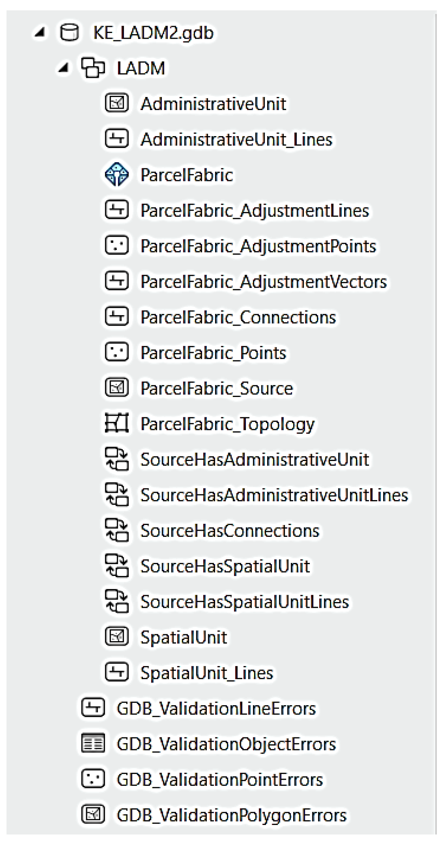Select the ParcelFabric_AdjustmentVectors item
Screen dimensions: 446x841
(263, 282)
